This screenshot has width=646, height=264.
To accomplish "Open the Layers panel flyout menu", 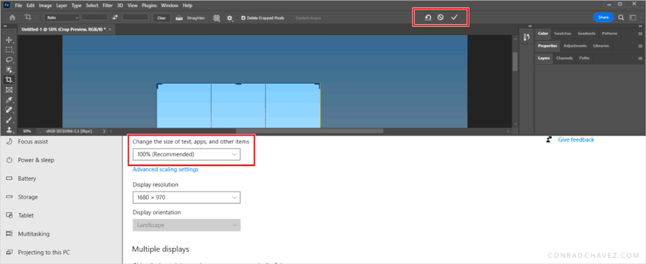I will [640, 58].
